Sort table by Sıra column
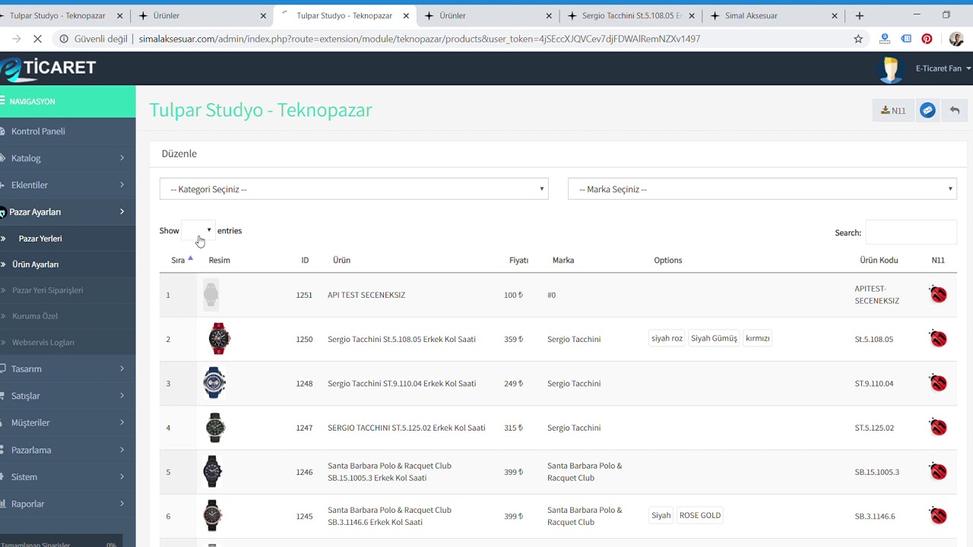The image size is (973, 547). 178,260
